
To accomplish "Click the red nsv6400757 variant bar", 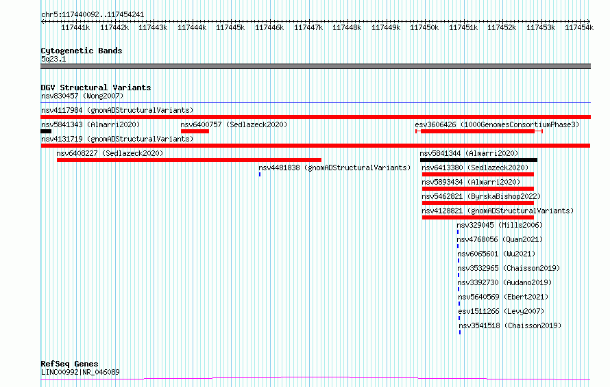I will tap(195, 131).
